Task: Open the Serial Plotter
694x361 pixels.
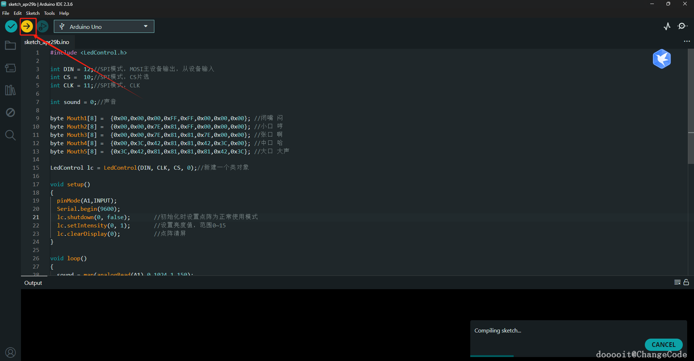Action: click(667, 26)
